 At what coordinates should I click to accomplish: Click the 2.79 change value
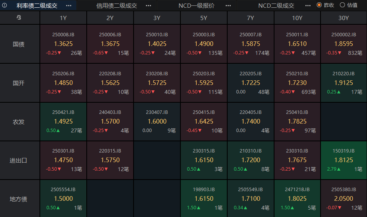pyautogui.click(x=332, y=169)
